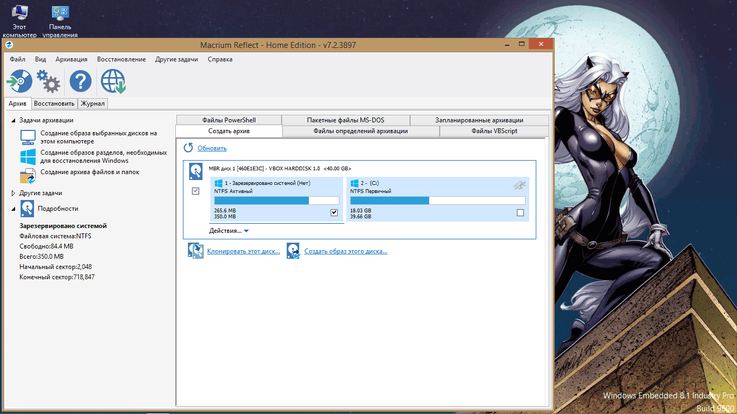Image resolution: width=737 pixels, height=414 pixels.
Task: Click the monitor icon for imaging selected disks
Action: pyautogui.click(x=28, y=137)
